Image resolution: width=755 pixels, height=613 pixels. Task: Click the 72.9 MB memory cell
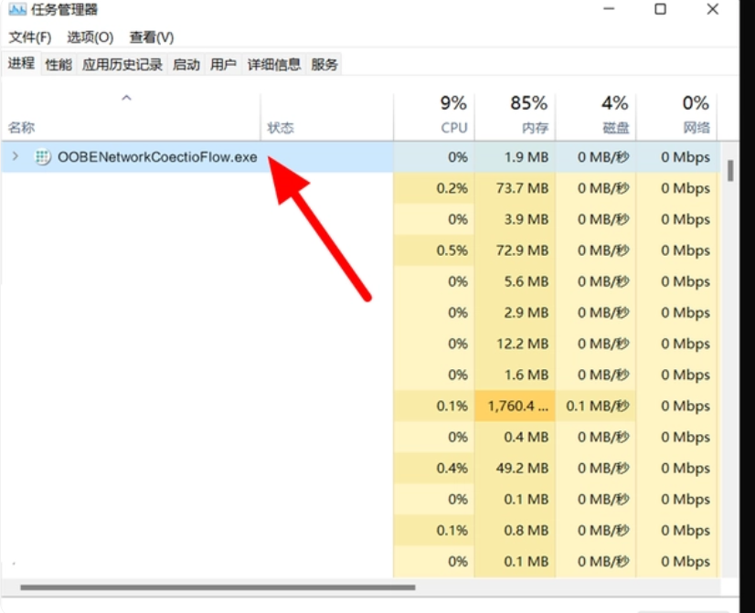coord(515,250)
